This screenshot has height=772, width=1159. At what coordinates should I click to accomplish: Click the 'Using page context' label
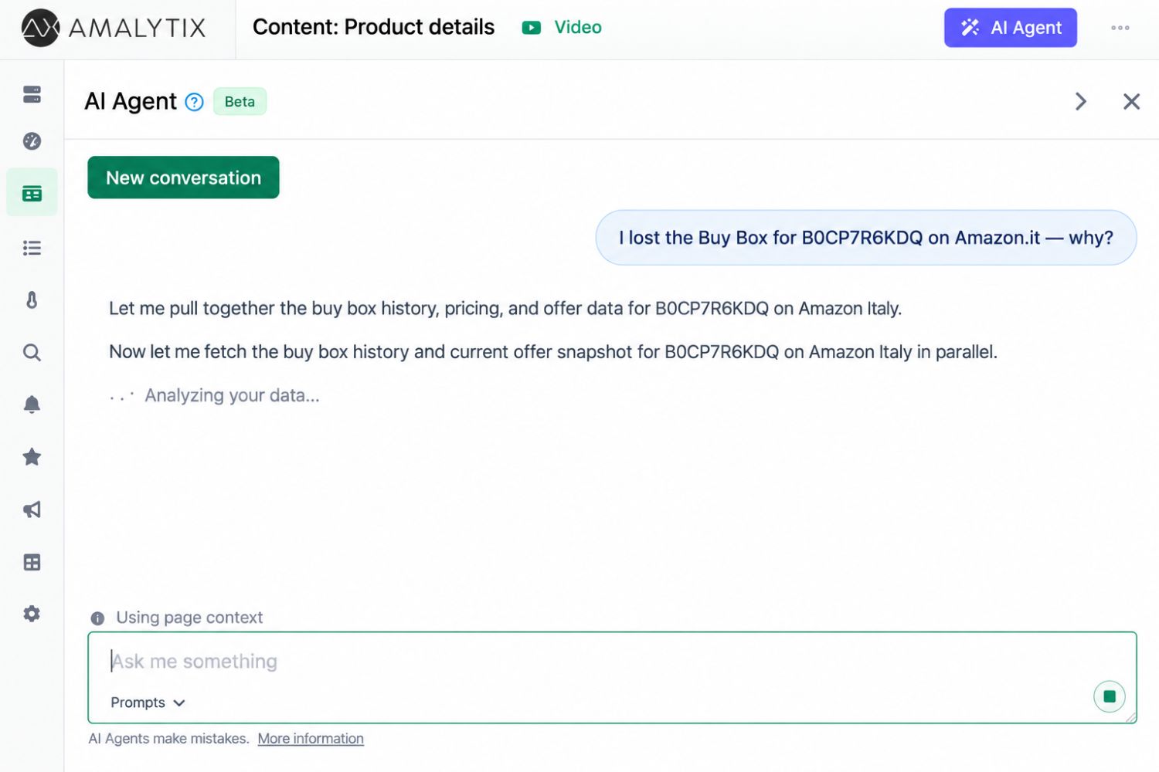(189, 618)
